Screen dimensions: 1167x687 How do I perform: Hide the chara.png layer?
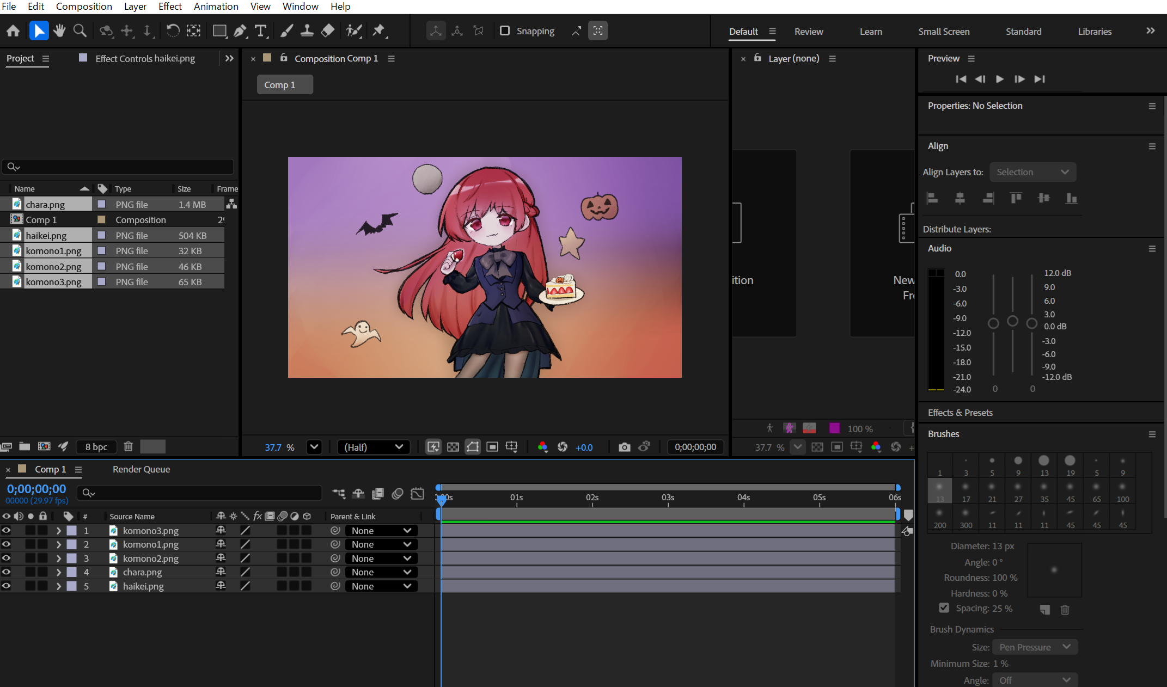[7, 572]
